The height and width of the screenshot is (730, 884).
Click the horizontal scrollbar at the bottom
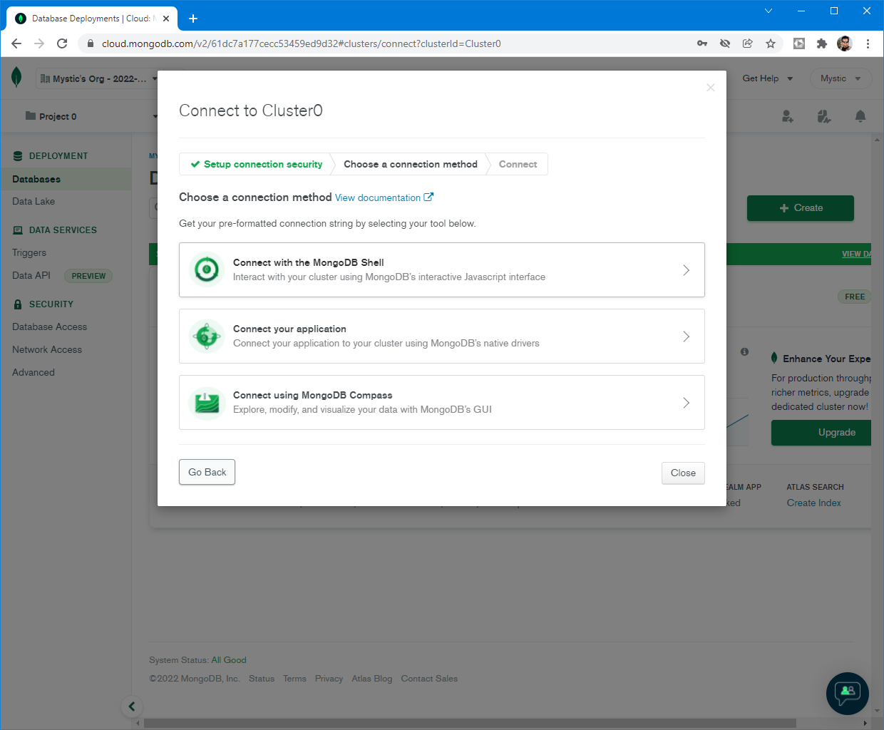(x=470, y=723)
